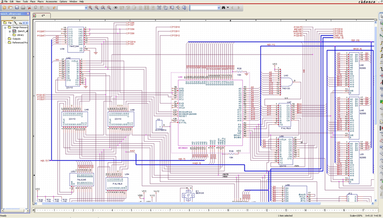383x218 pixels.
Task: Select the 74S133 NAND gate U43
Action: 288,82
